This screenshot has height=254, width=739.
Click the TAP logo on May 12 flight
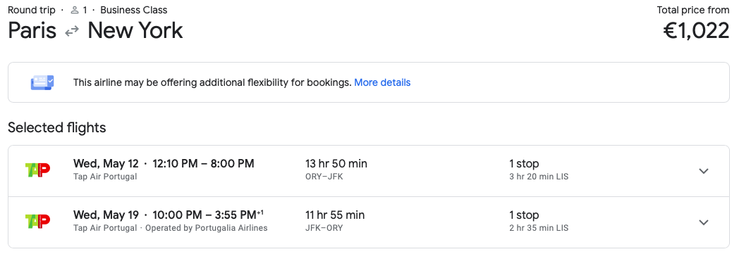(x=37, y=170)
